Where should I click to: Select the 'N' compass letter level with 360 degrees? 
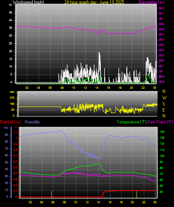click(x=164, y=91)
